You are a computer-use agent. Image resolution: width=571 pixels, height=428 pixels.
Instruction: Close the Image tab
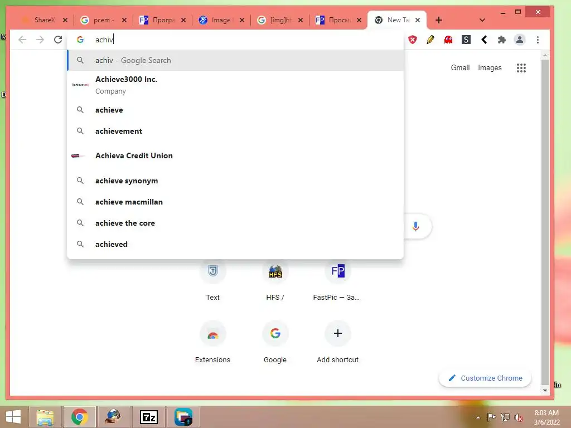click(242, 20)
